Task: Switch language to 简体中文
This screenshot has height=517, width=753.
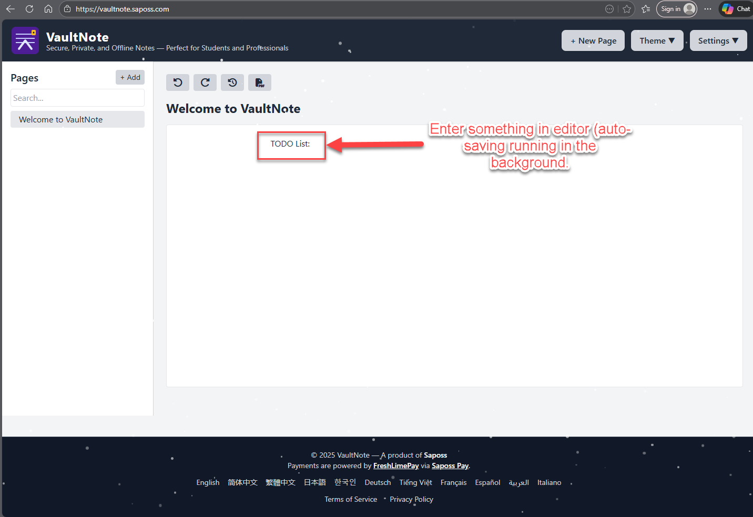Action: click(x=242, y=482)
